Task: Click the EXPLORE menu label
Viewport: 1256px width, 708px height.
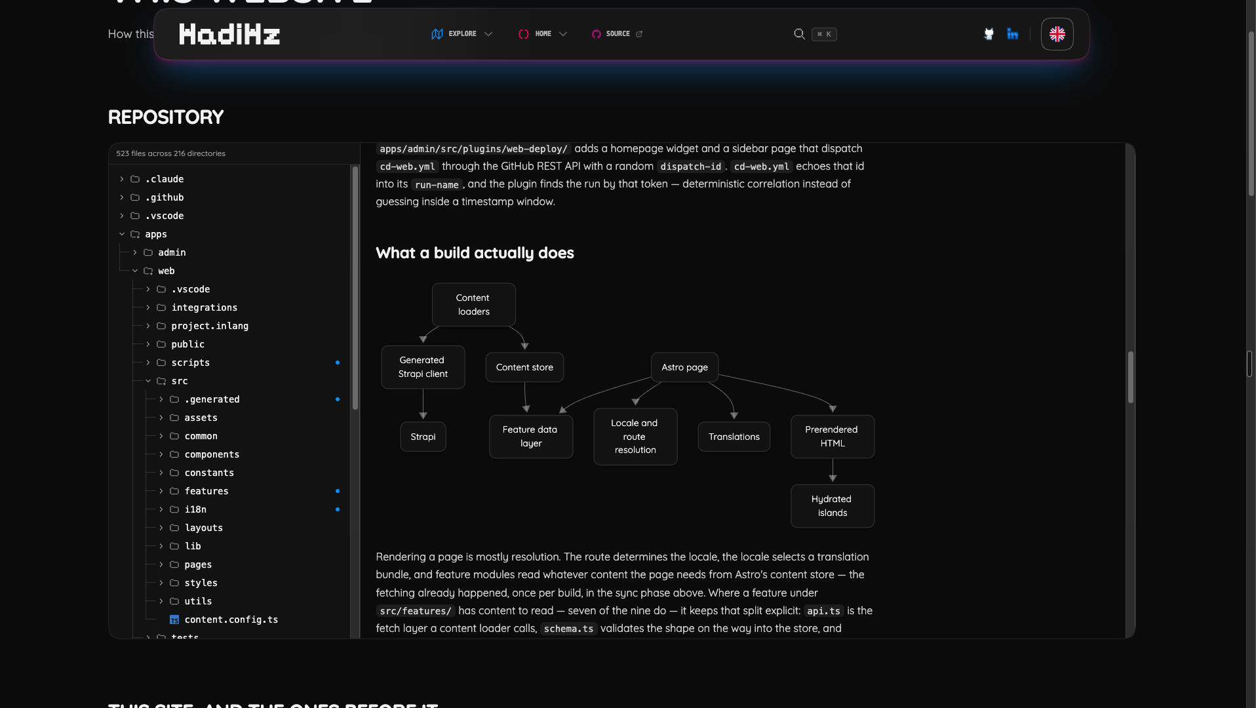Action: pyautogui.click(x=462, y=34)
